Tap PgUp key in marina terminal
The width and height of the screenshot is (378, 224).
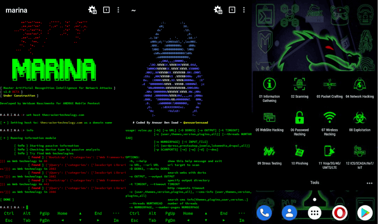tap(45, 213)
